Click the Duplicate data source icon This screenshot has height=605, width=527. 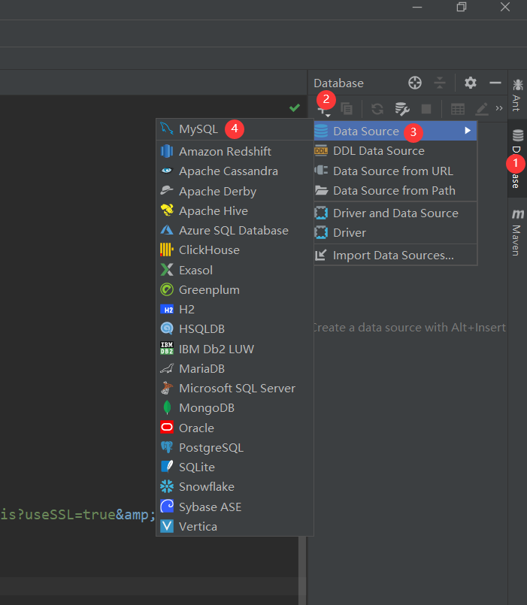[347, 109]
